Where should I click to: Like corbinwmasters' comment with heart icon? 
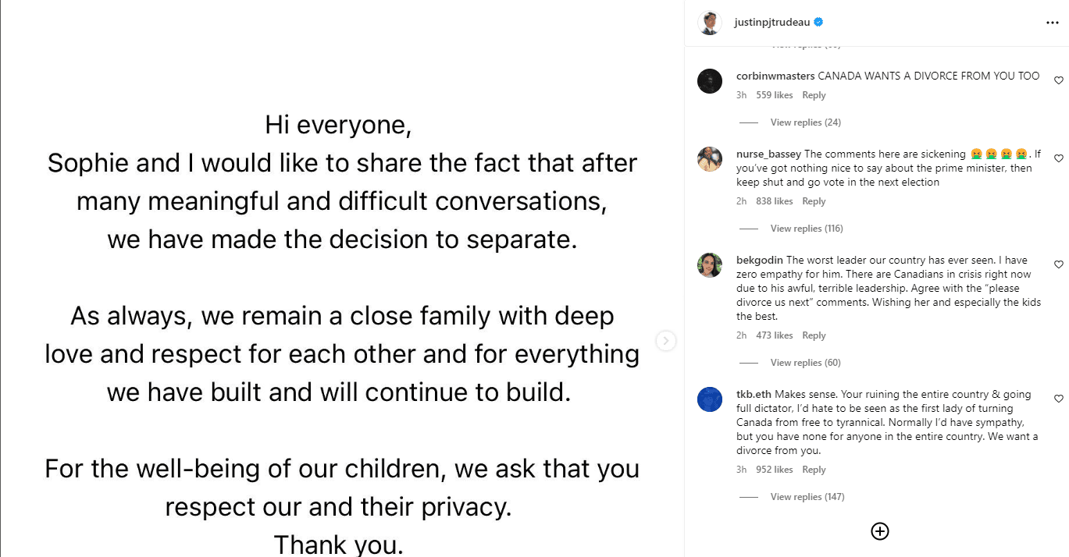[1059, 80]
